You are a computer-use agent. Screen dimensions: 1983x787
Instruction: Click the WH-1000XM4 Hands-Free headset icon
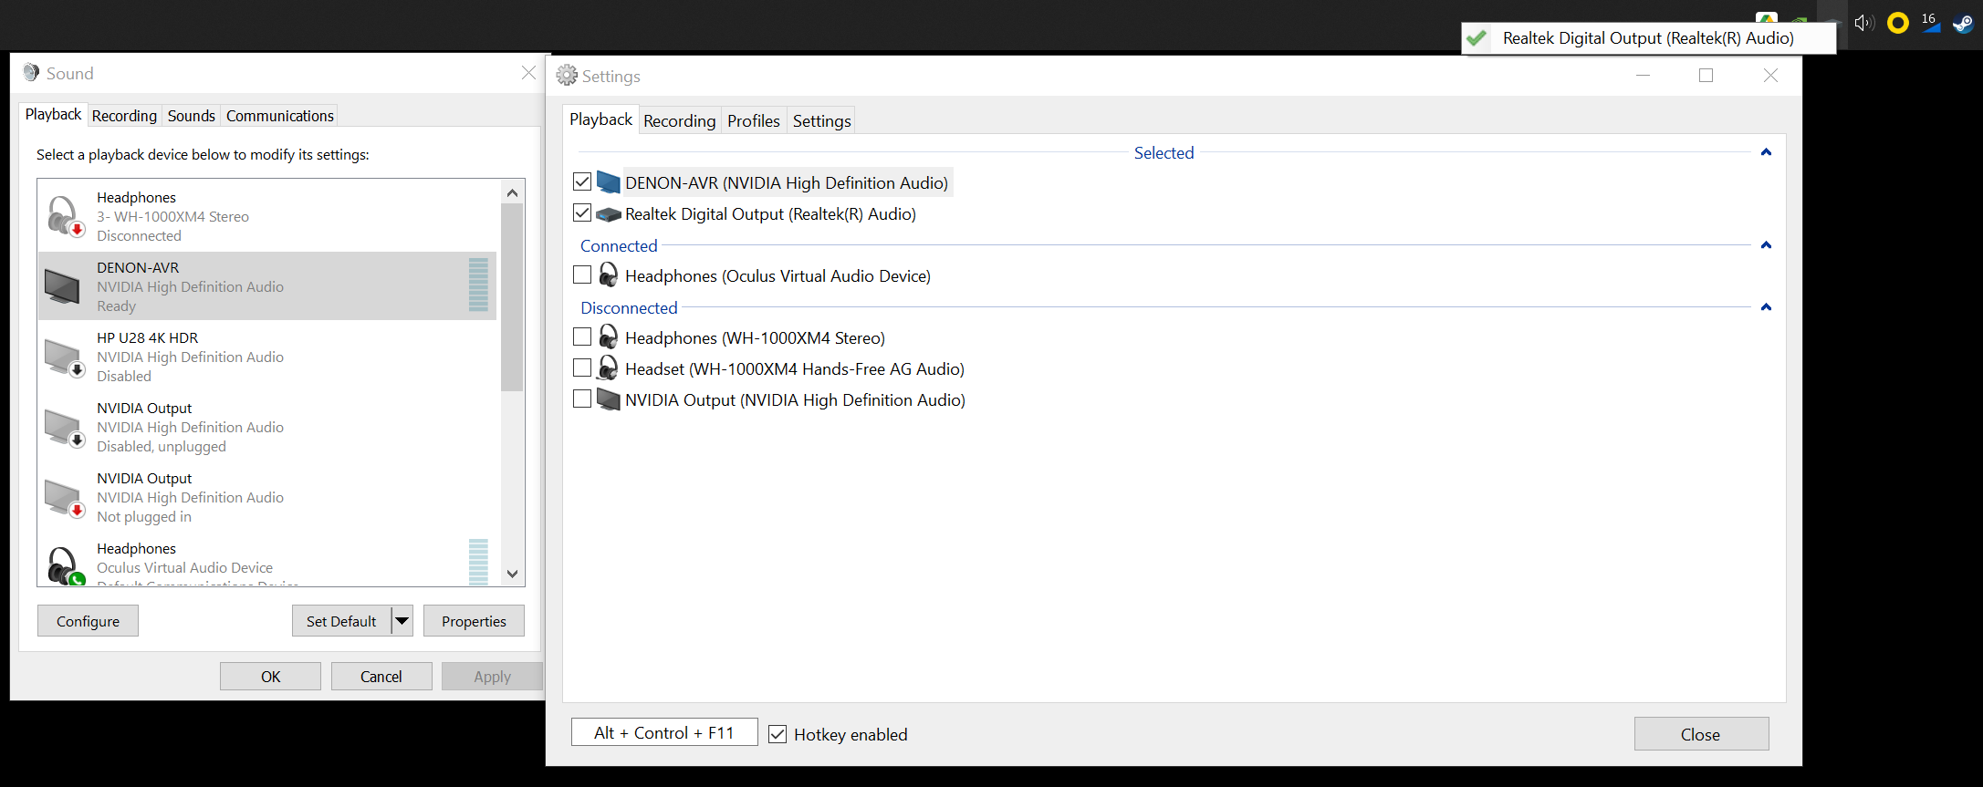609,368
